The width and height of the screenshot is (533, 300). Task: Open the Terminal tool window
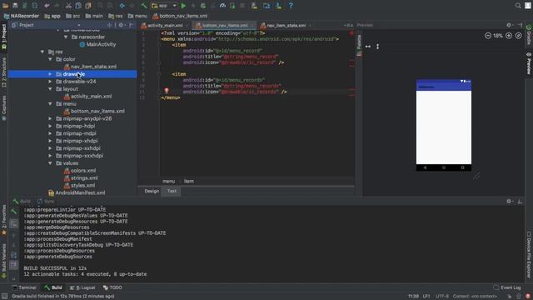[24, 287]
